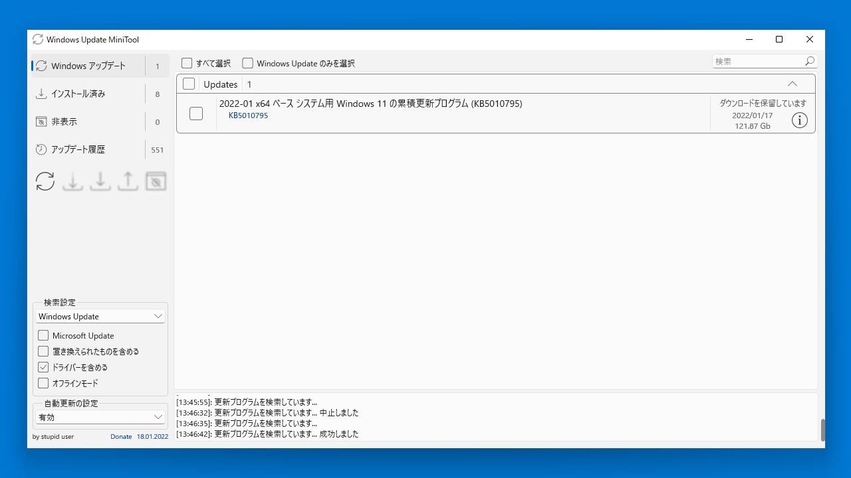
Task: Click the 551 history count
Action: (158, 150)
